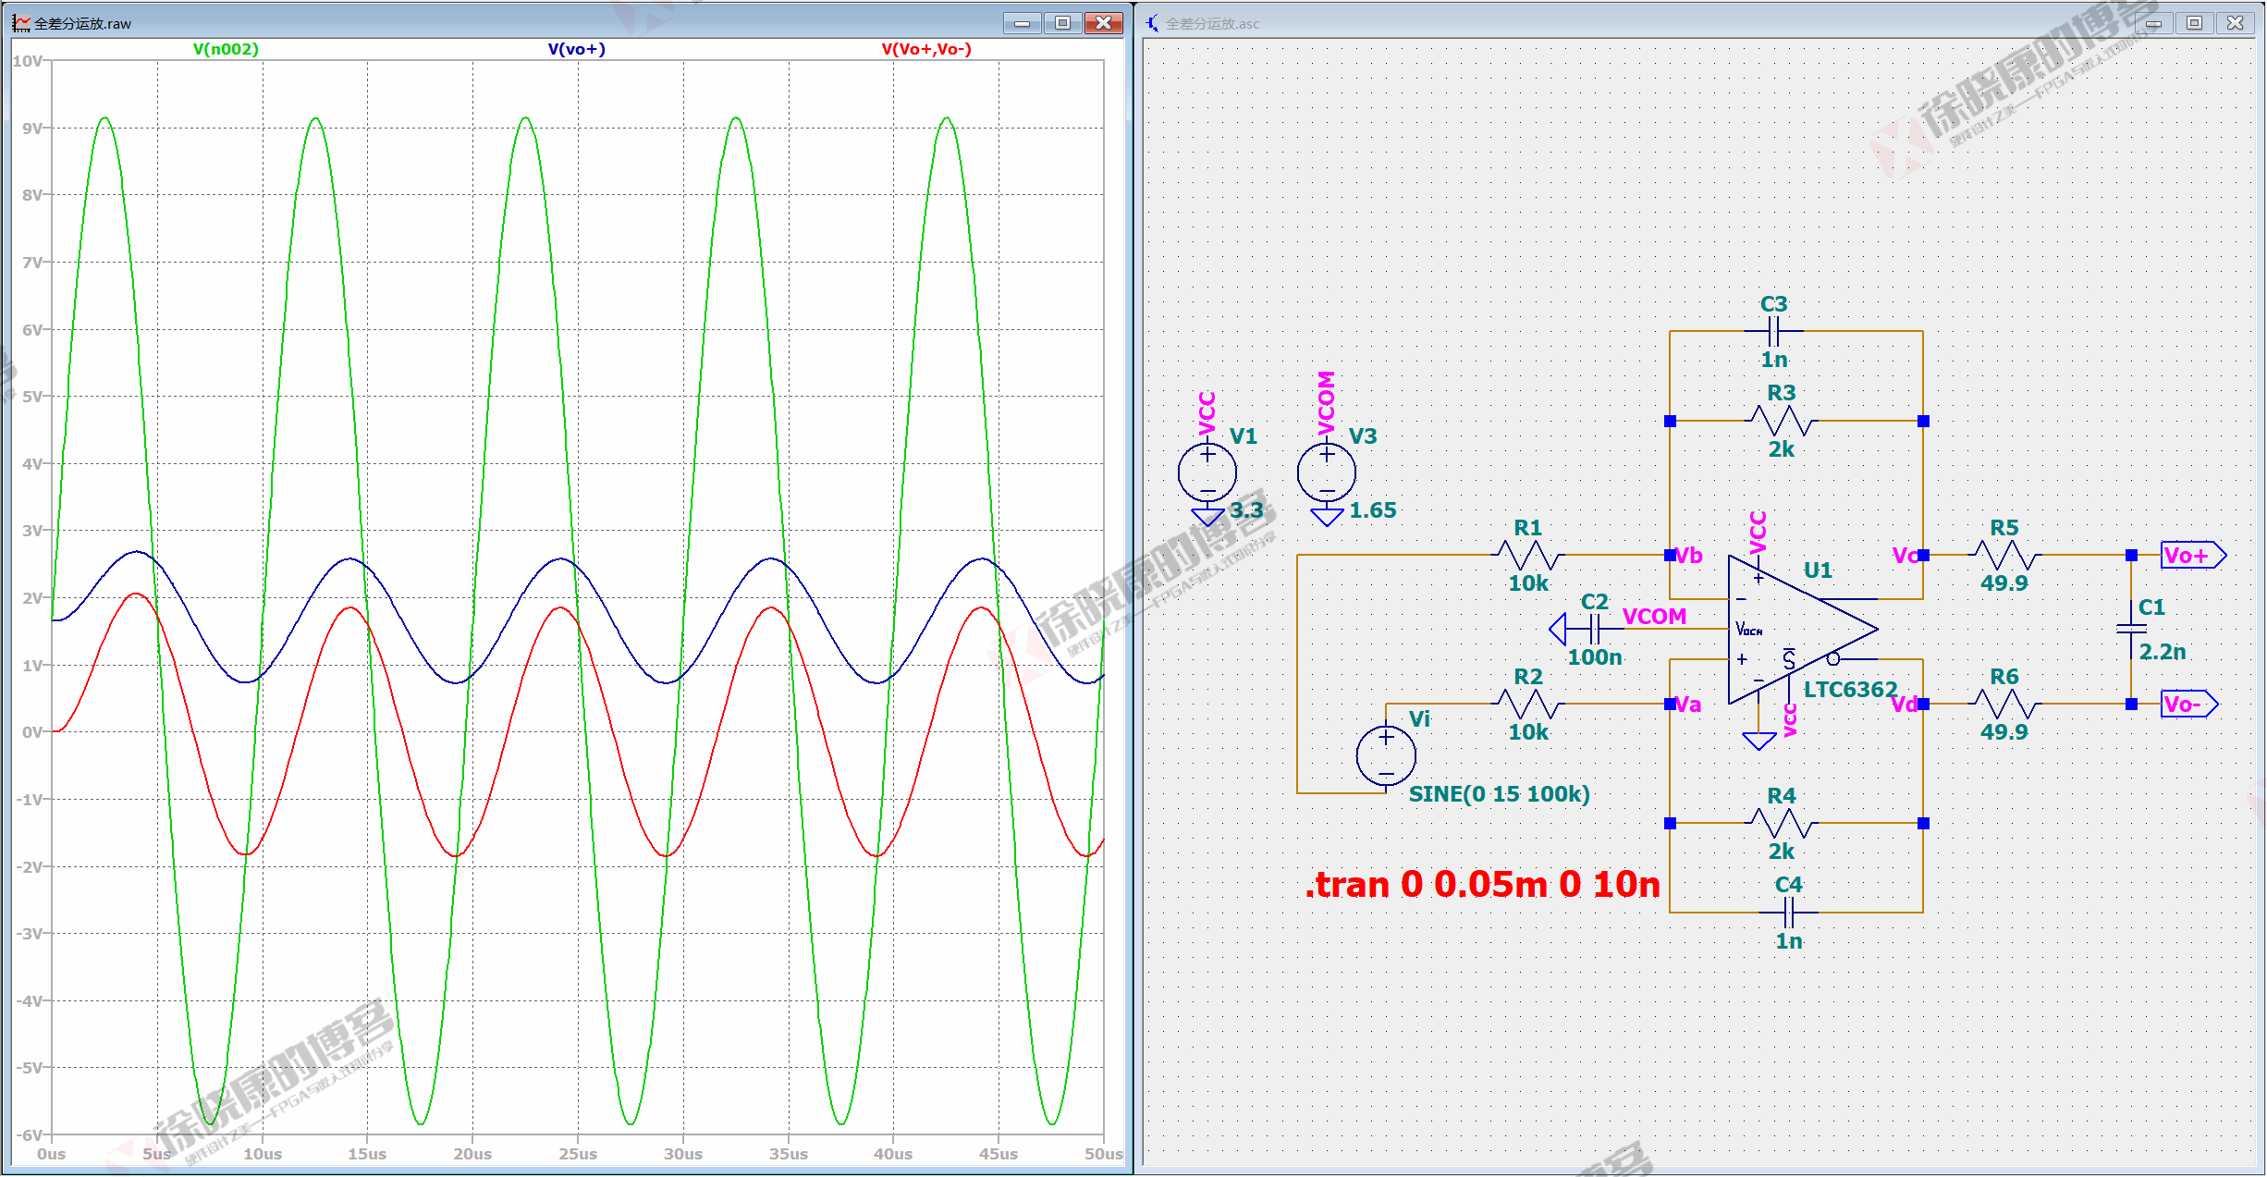2267x1177 pixels.
Task: Select the C1 2.2n capacitor symbol
Action: point(2131,629)
